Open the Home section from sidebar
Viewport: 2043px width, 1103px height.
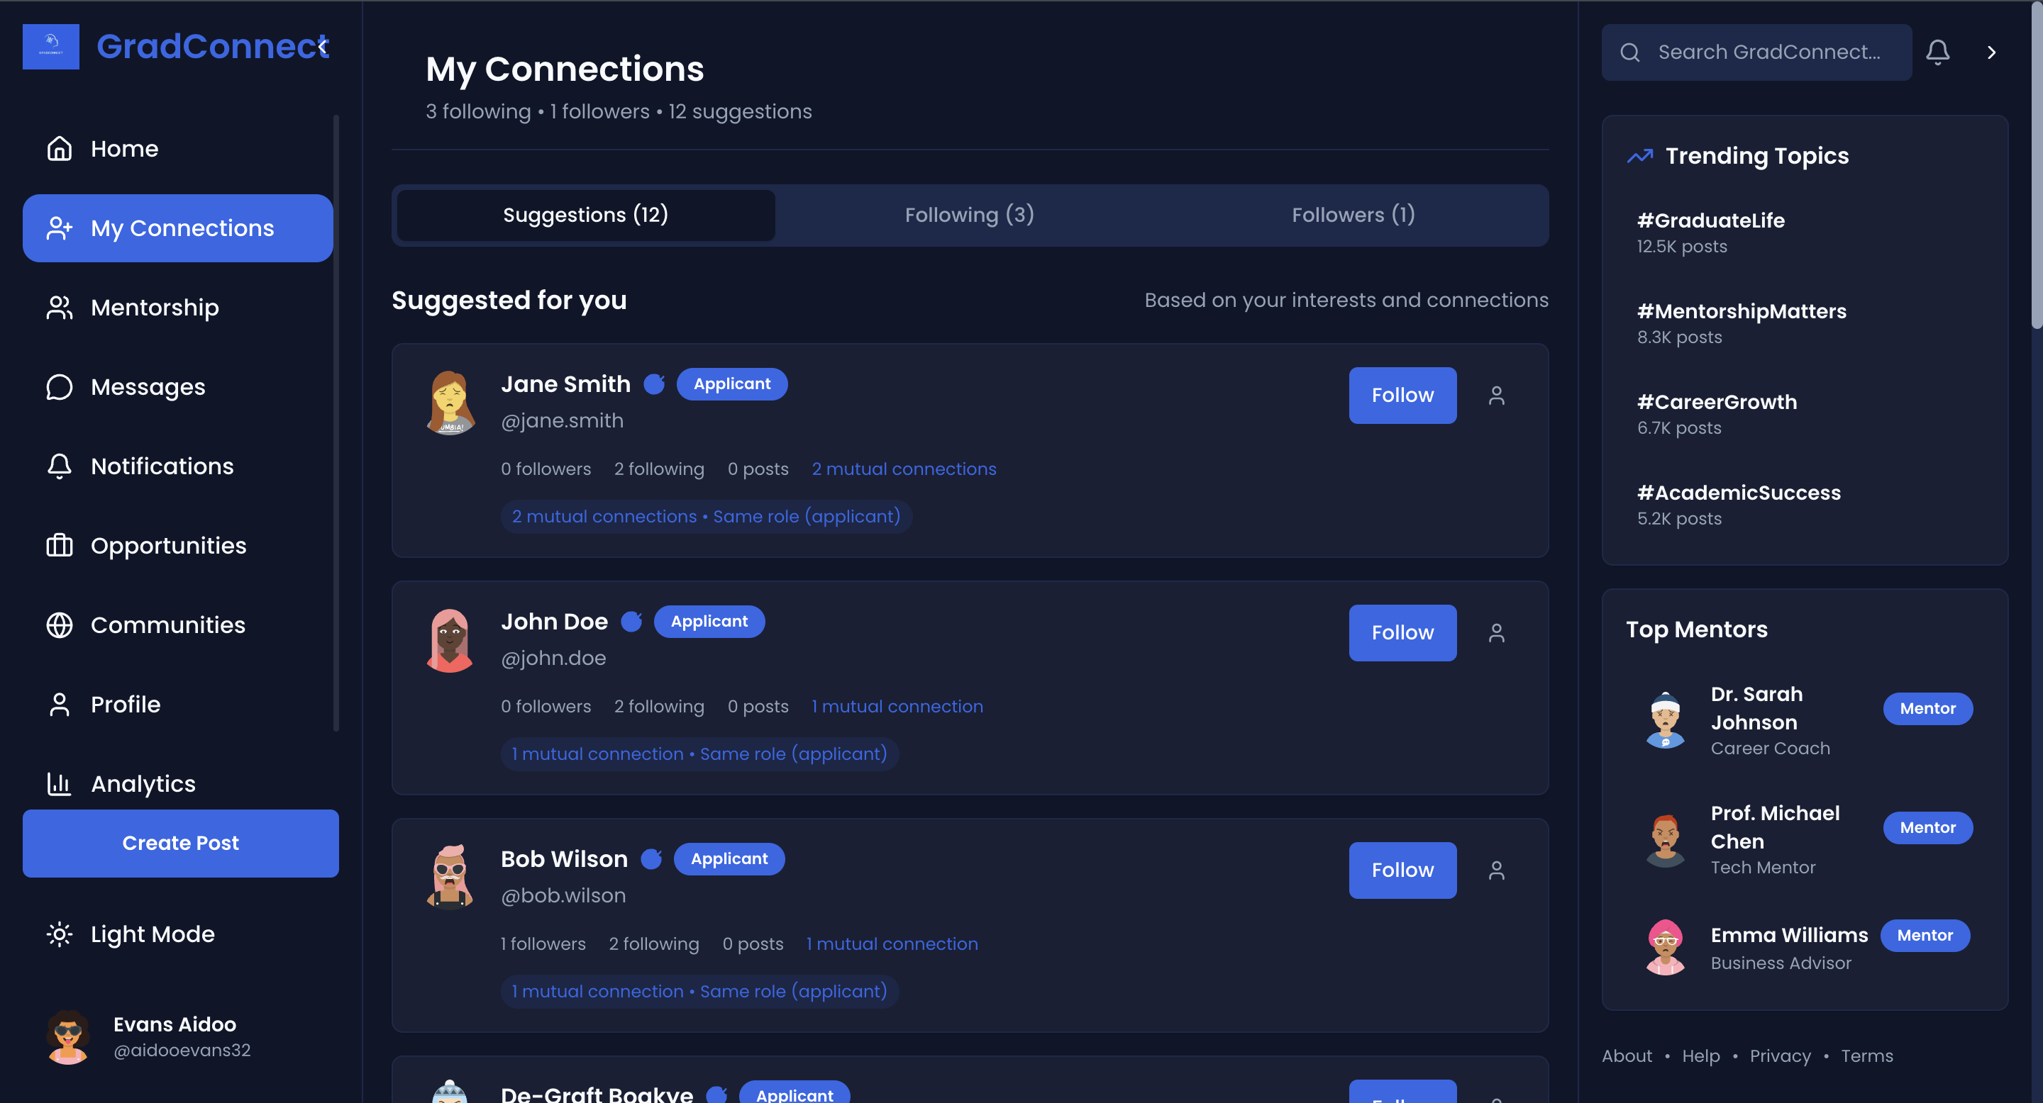(x=125, y=148)
